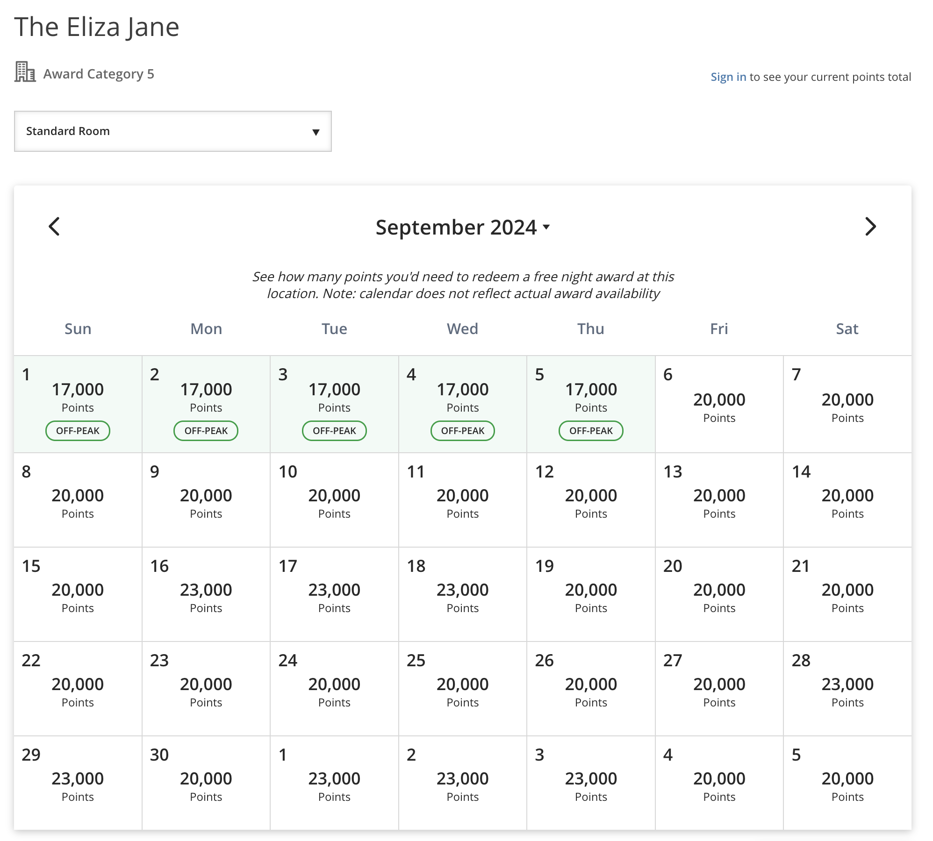Go to the next month arrow
933x841 pixels.
[870, 227]
